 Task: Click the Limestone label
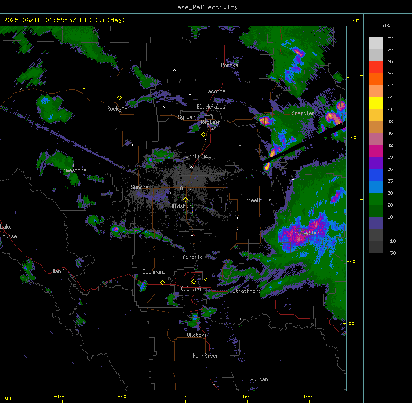tap(73, 170)
